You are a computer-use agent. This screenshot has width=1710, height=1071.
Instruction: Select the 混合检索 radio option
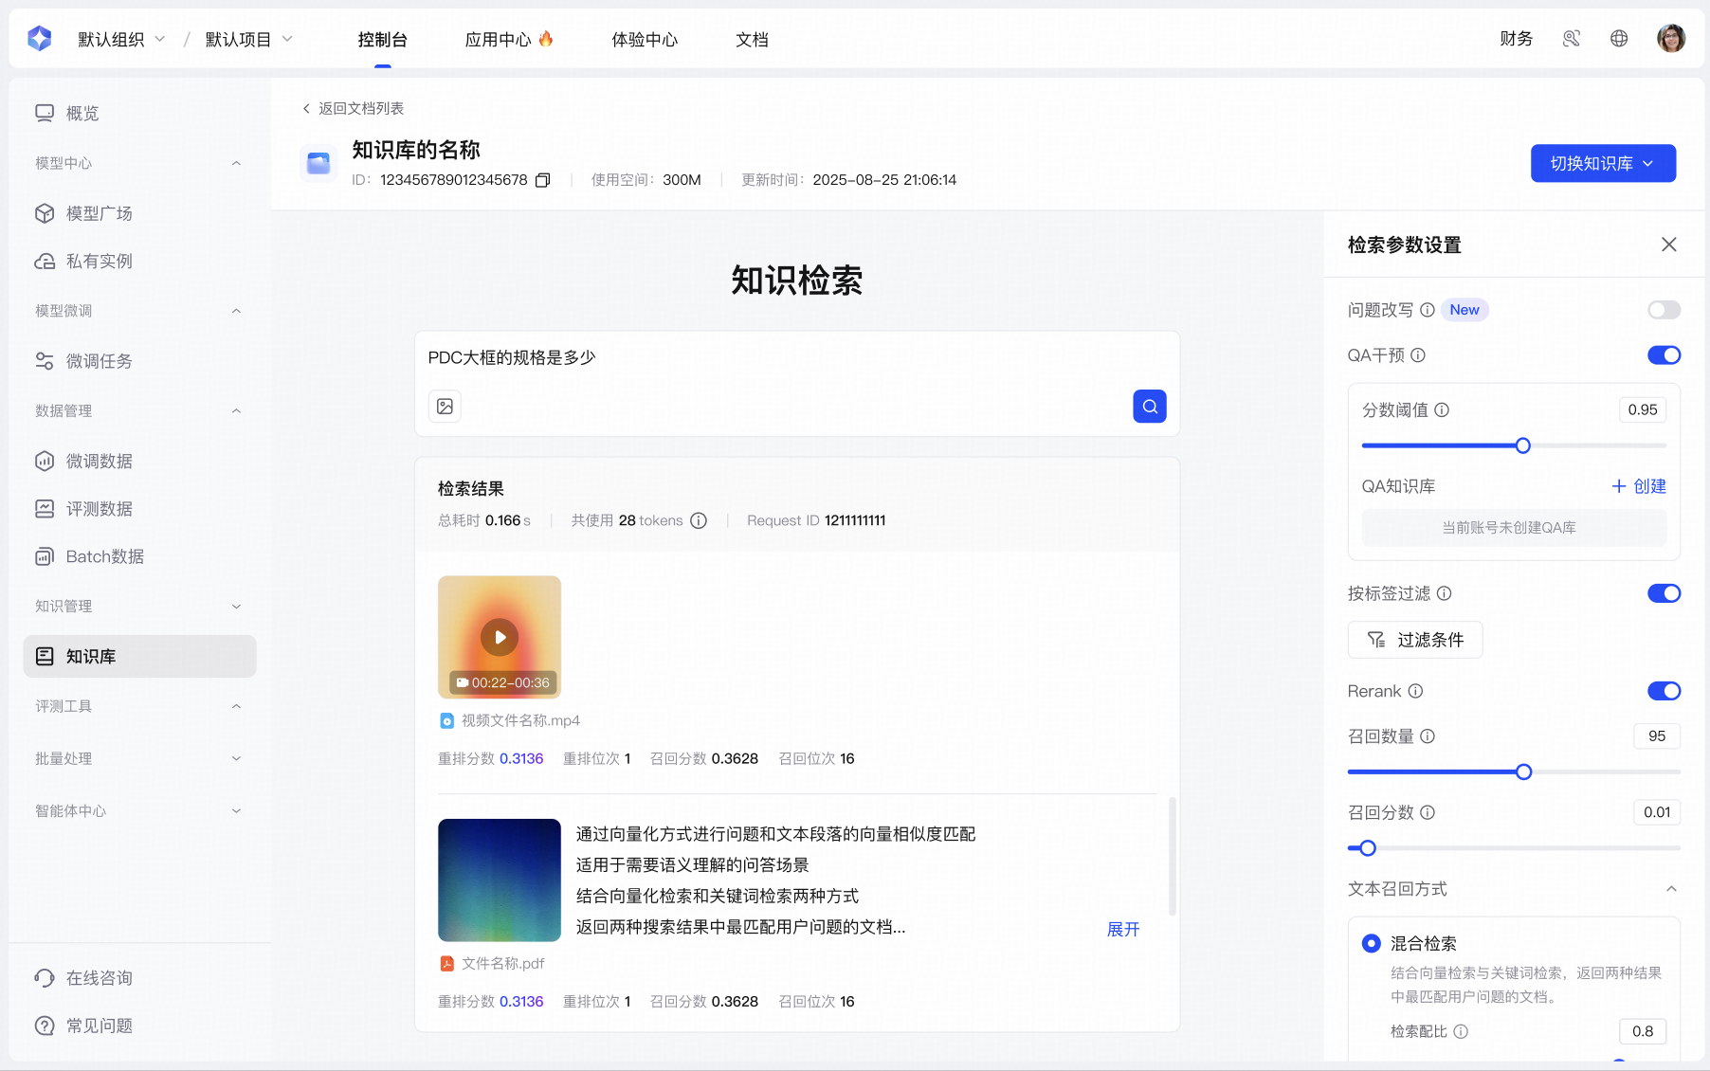pos(1371,943)
